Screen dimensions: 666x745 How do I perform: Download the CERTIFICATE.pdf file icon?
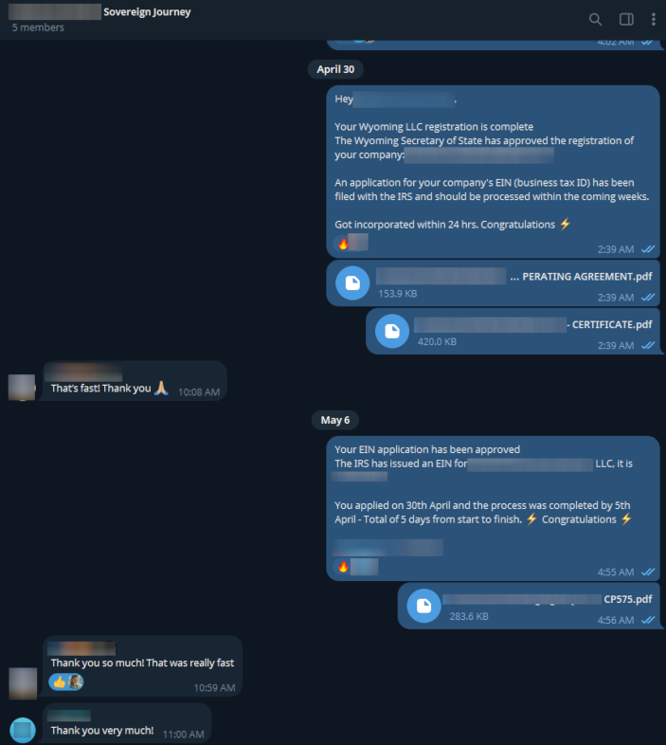392,331
